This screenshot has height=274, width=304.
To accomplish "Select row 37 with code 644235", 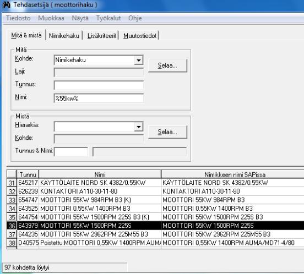I will coord(155,234).
